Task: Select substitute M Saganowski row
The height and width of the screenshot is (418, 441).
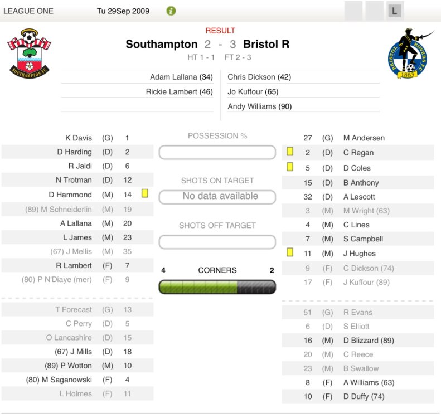Action: [78, 380]
